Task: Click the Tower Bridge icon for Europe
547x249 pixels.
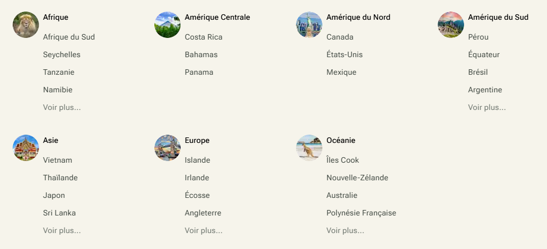Action: coord(168,148)
